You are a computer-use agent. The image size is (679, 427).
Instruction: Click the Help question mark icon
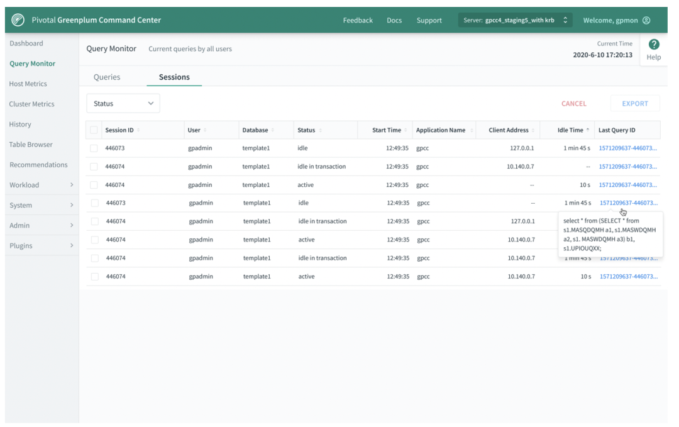tap(654, 44)
